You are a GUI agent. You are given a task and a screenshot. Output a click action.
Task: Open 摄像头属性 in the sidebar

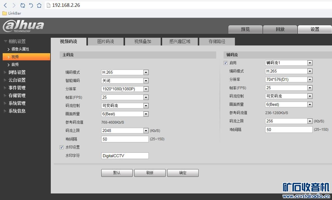[18, 49]
